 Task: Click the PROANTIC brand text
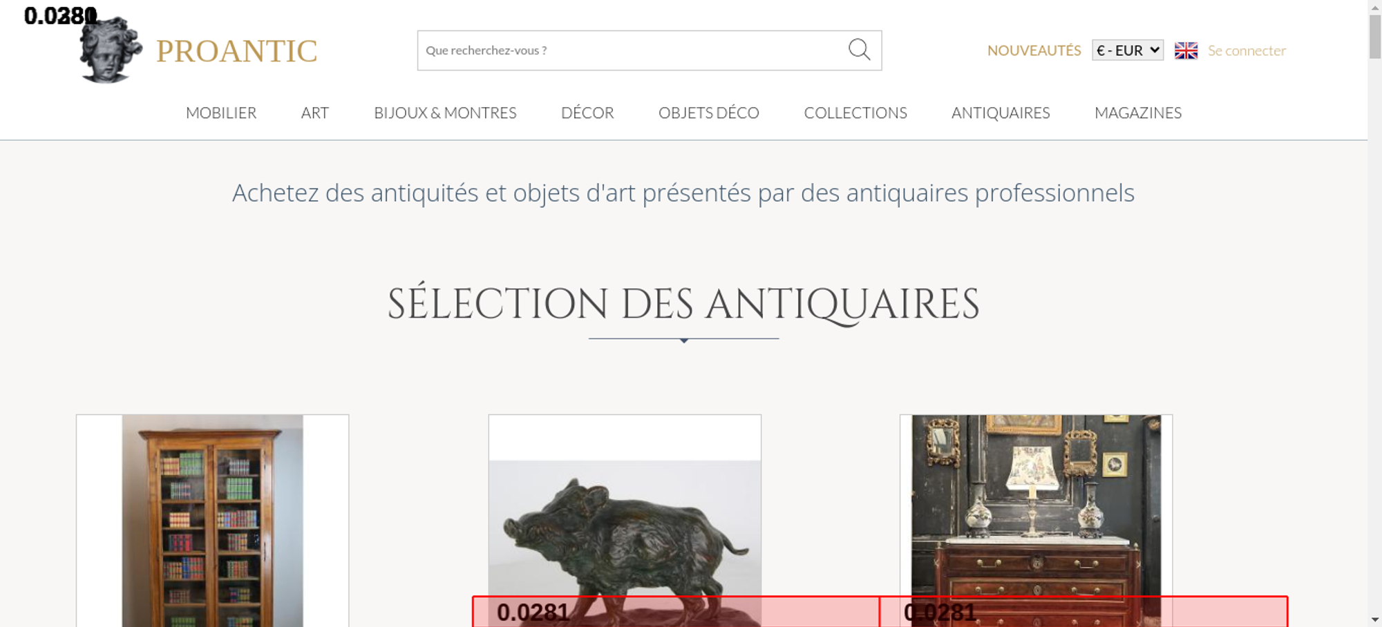[236, 51]
